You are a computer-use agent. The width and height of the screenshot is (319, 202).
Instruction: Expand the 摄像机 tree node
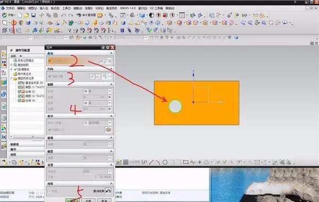coord(12,69)
